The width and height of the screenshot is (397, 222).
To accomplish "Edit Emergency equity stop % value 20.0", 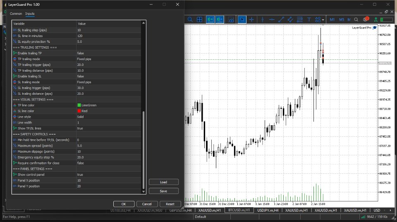I will 109,157.
